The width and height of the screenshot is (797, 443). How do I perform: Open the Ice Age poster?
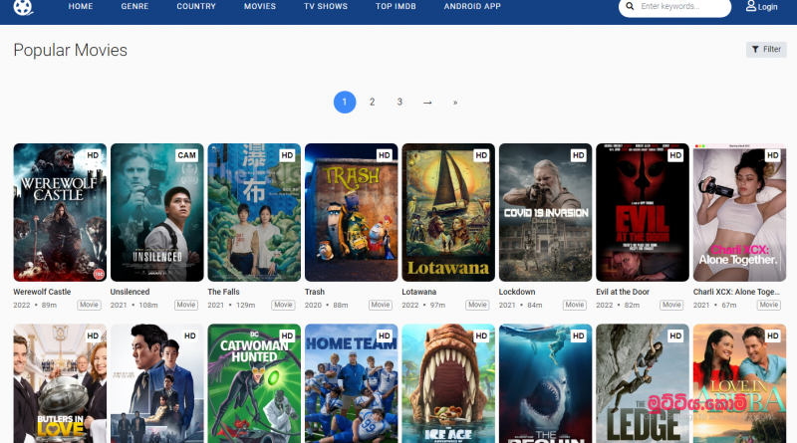pos(448,383)
